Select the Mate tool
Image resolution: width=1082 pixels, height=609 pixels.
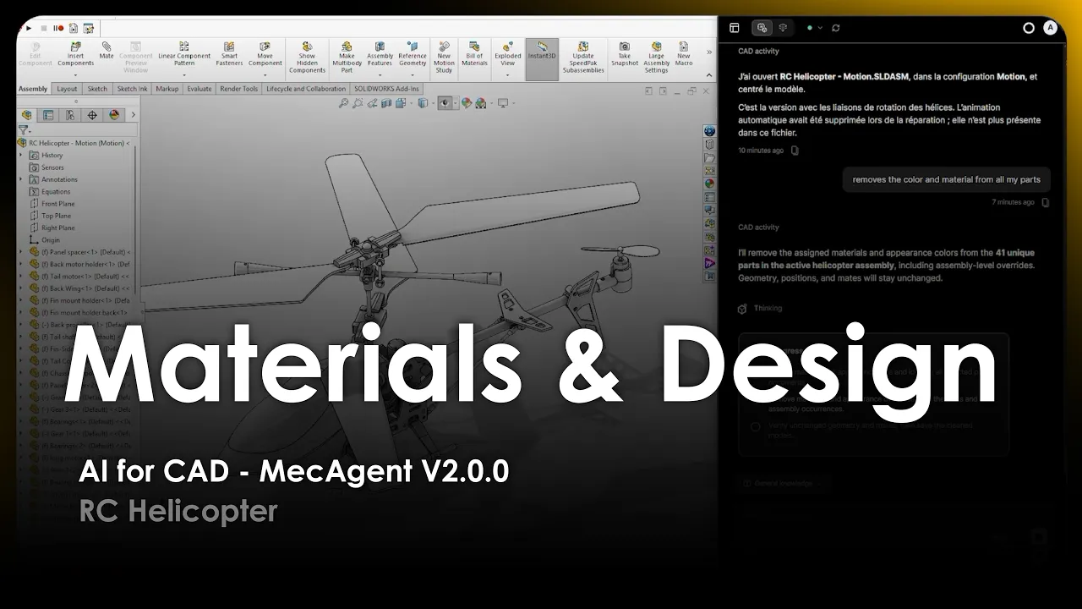(107, 52)
